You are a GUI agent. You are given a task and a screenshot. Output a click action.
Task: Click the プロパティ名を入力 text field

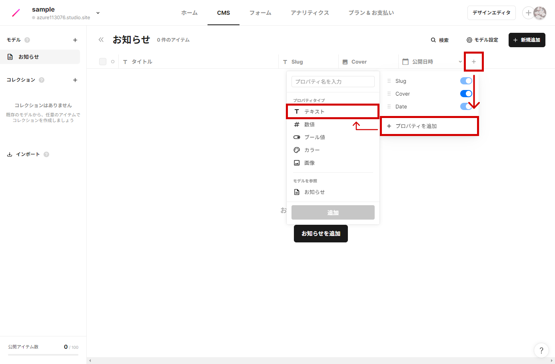click(333, 82)
